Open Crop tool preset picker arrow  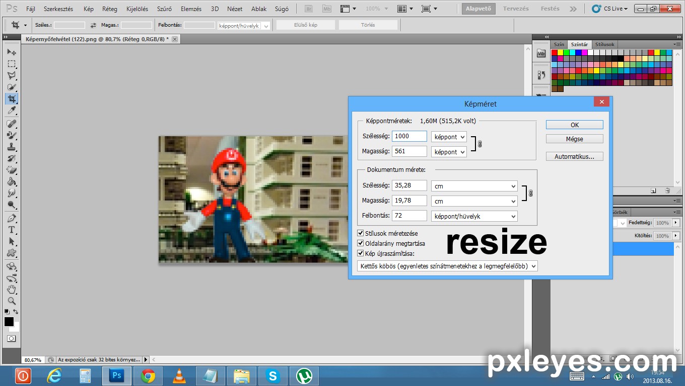[25, 25]
